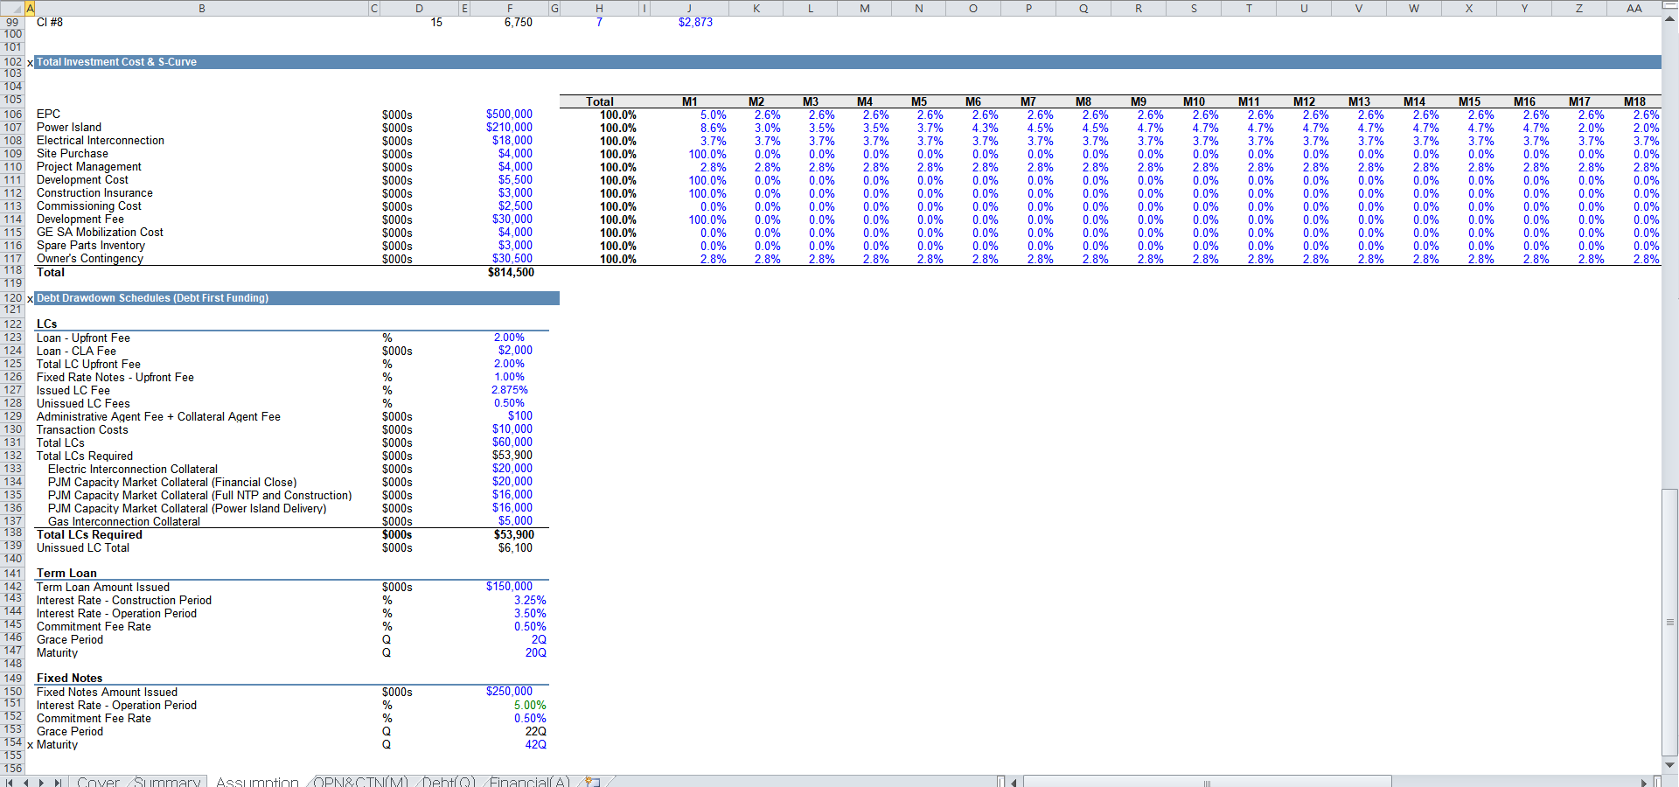Screen dimensions: 1679x787
Task: Click horizontal scrollbar left arrow
Action: coord(1014,783)
